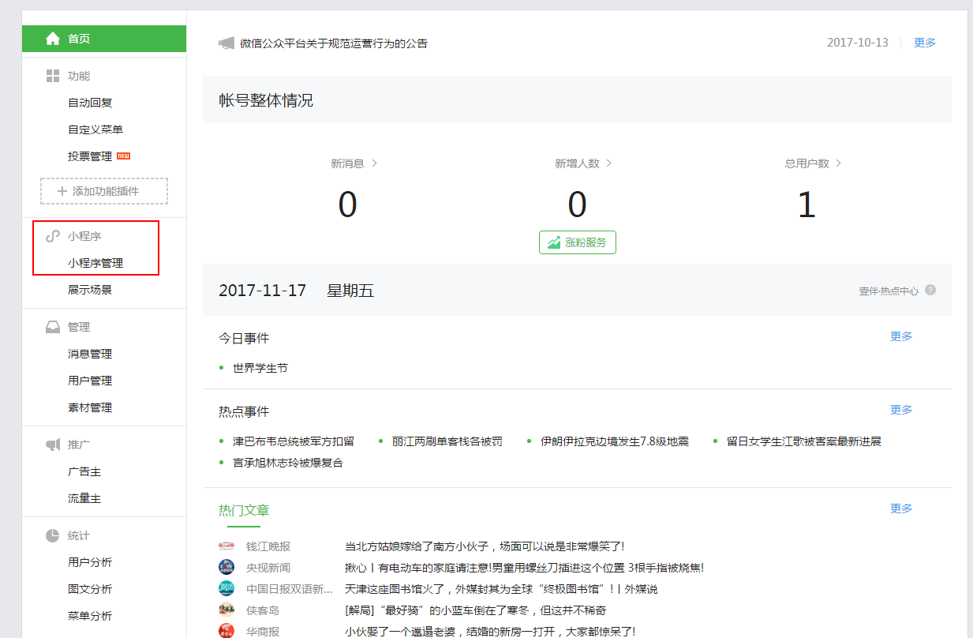The height and width of the screenshot is (638, 973).
Task: Click the 统计 pie chart icon
Action: click(x=53, y=535)
